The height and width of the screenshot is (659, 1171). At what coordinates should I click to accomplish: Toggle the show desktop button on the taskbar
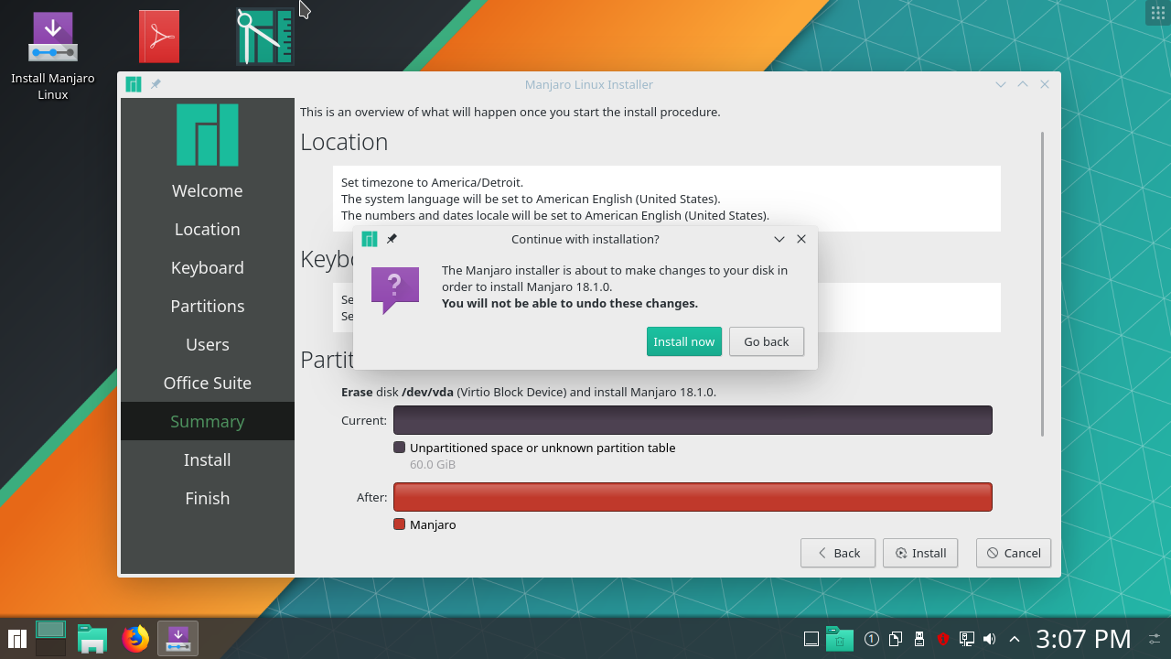click(811, 639)
